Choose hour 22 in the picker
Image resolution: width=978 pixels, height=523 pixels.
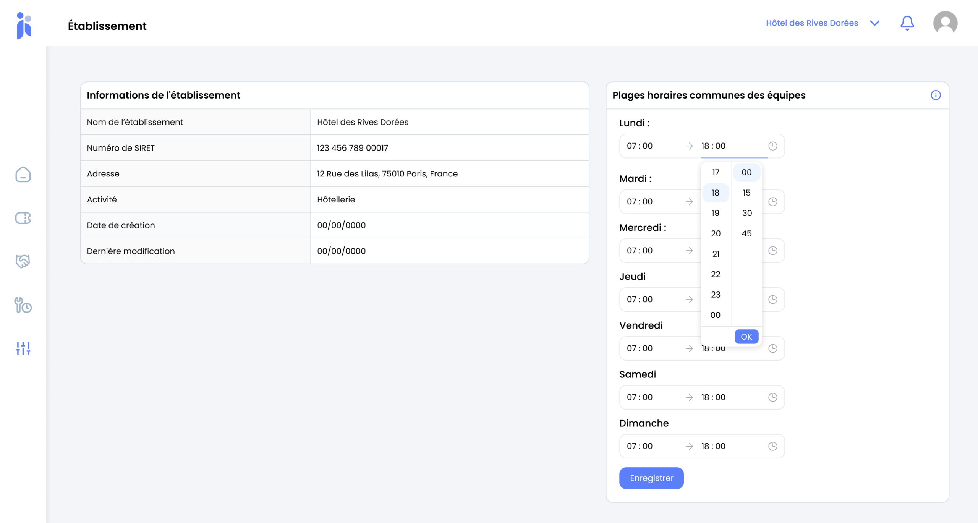coord(716,274)
